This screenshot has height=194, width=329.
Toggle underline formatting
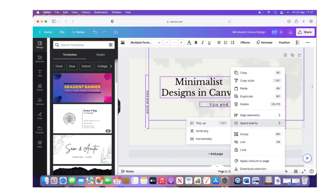(209, 43)
